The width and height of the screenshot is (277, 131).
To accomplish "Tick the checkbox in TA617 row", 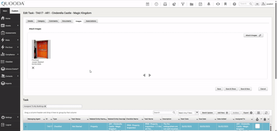I will (258, 126).
